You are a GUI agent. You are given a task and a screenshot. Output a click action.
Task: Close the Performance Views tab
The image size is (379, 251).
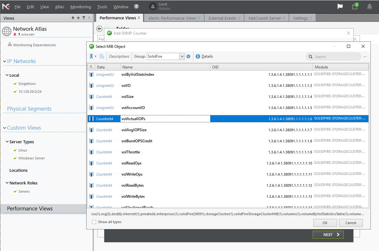point(139,18)
